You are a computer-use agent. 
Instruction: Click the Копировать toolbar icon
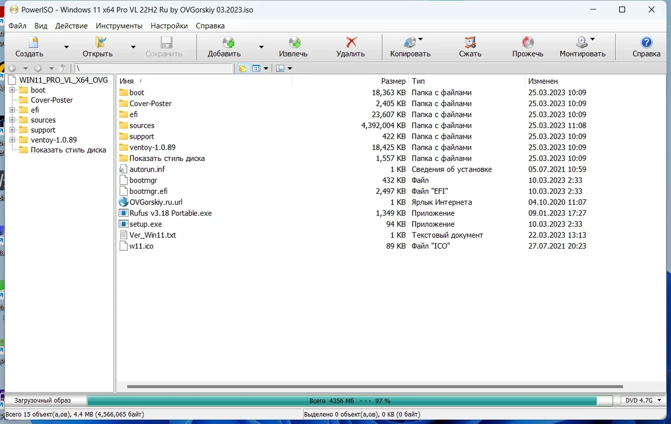410,42
